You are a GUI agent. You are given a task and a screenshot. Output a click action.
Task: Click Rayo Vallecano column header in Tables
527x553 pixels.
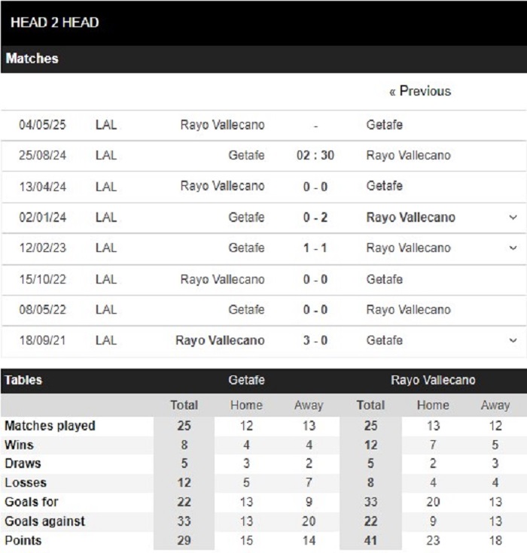coord(433,380)
